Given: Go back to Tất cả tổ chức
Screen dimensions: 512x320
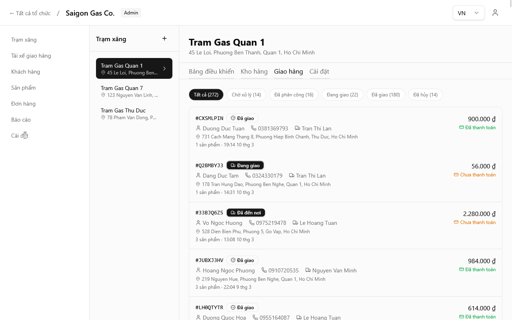Looking at the screenshot, I should [x=30, y=13].
